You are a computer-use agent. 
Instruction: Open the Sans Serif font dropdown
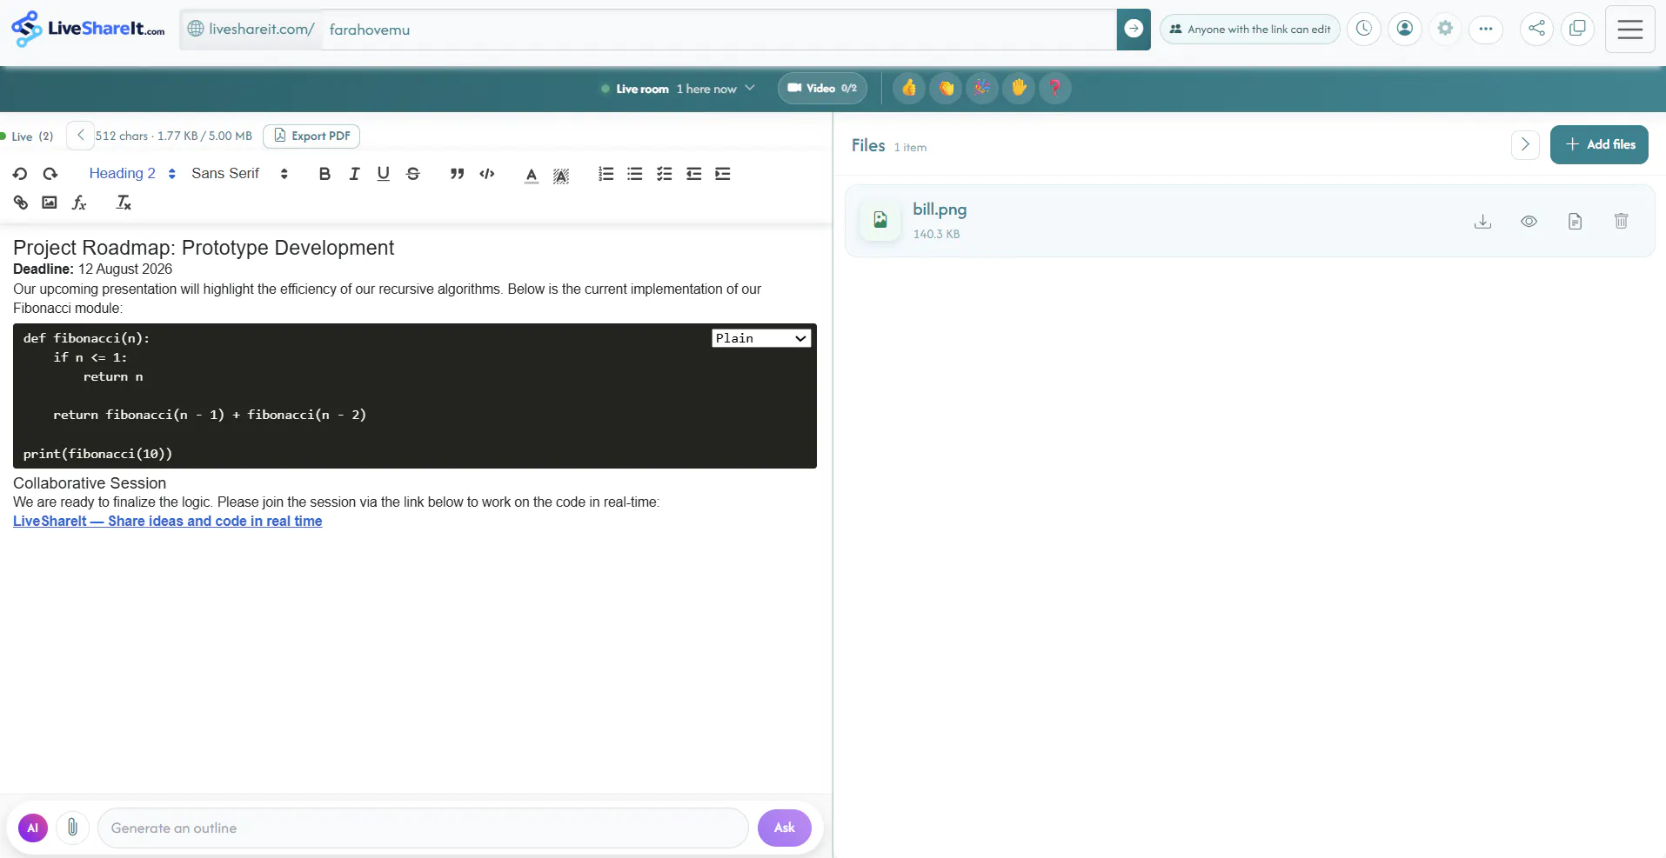pos(240,174)
